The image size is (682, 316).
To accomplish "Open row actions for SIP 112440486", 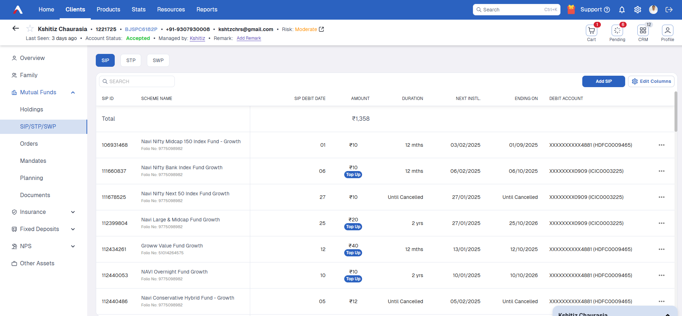I will 662,301.
